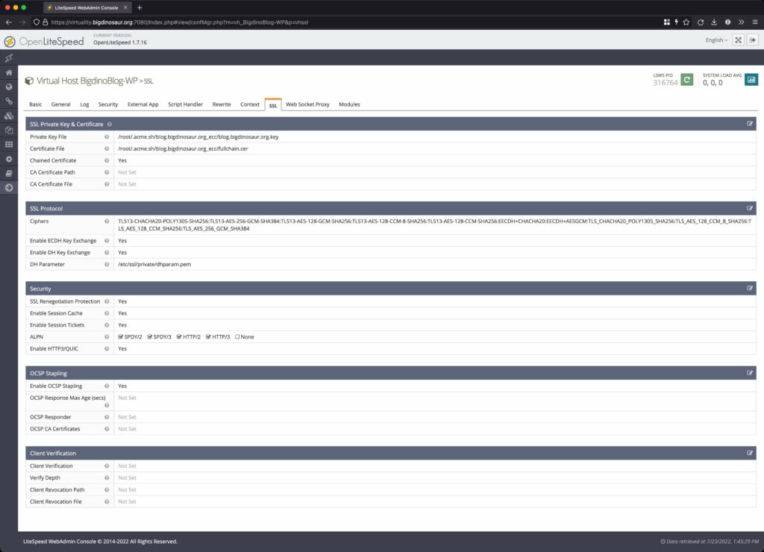
Task: Check the None option under ALPN
Action: [237, 336]
